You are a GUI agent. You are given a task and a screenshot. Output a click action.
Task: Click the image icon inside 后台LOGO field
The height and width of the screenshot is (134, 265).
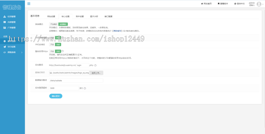pos(51,73)
